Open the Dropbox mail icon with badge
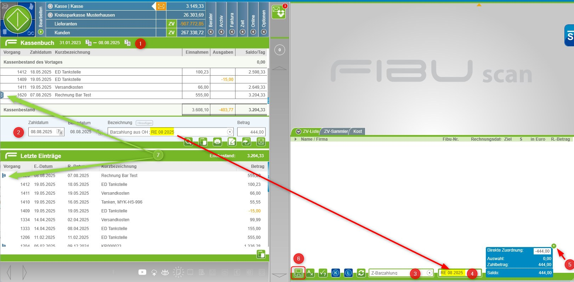The width and height of the screenshot is (574, 282). pos(279,12)
